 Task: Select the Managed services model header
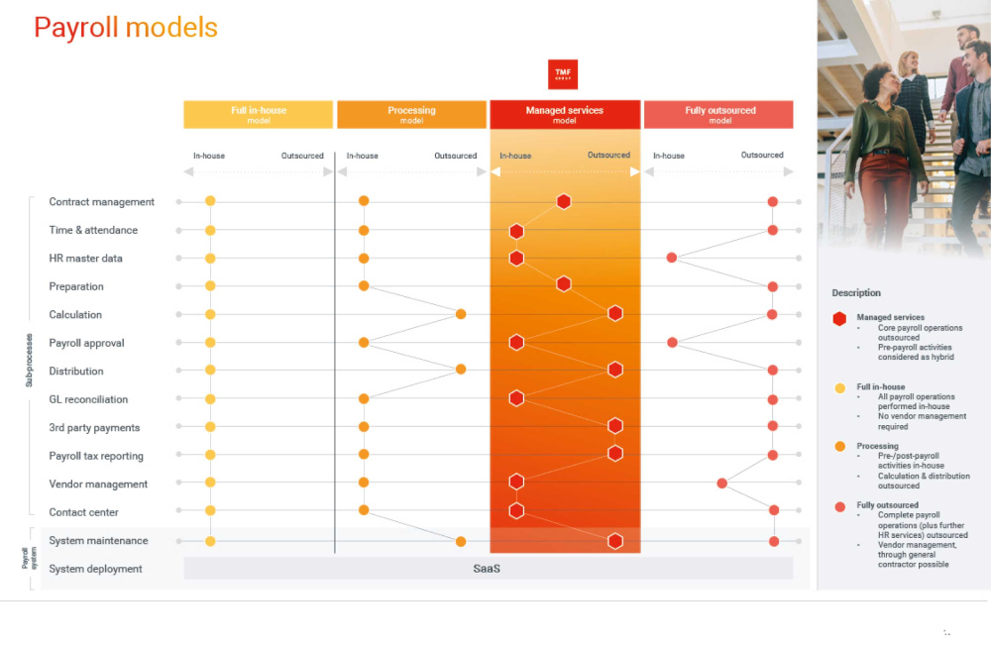[564, 114]
